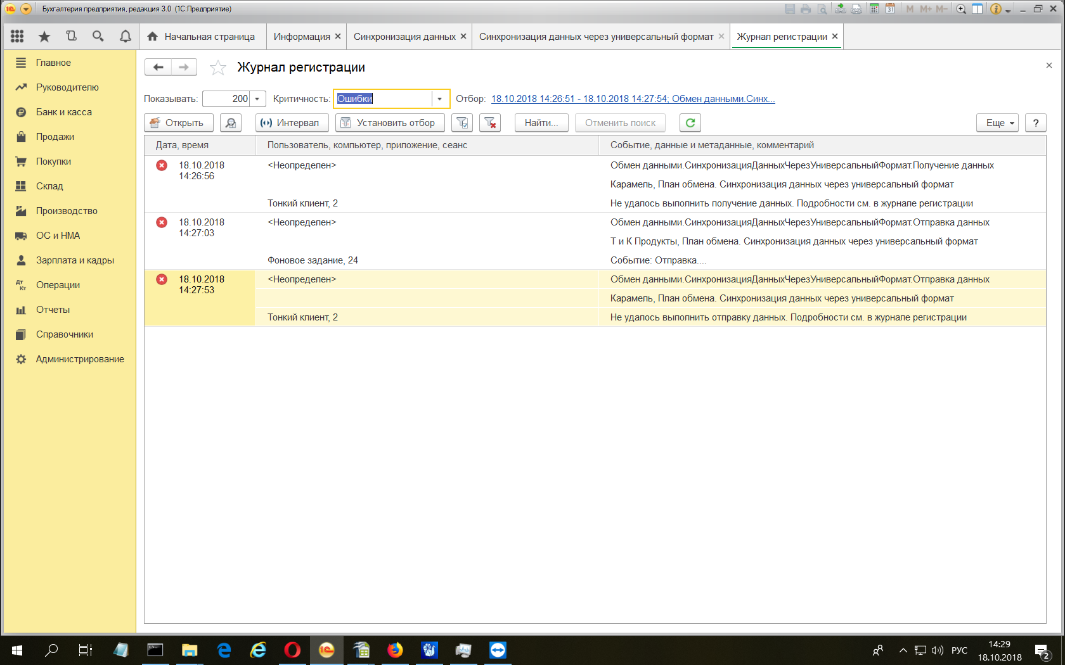Open the history icon in top panel
The width and height of the screenshot is (1065, 665).
point(71,37)
